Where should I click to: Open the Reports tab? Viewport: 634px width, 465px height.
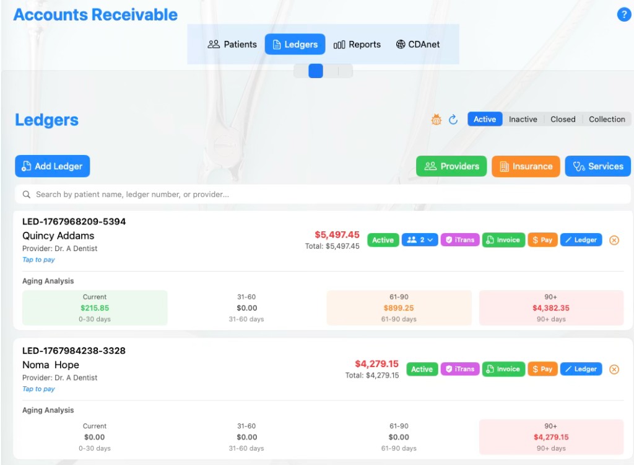pos(357,44)
